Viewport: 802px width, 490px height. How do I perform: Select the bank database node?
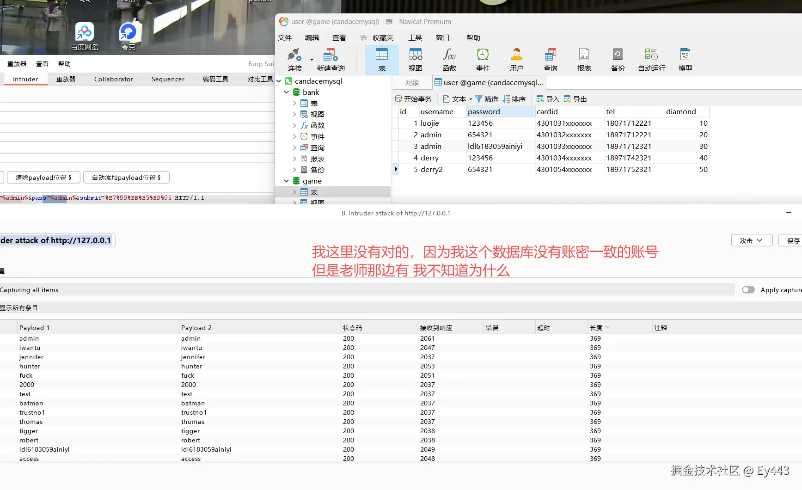pos(311,92)
